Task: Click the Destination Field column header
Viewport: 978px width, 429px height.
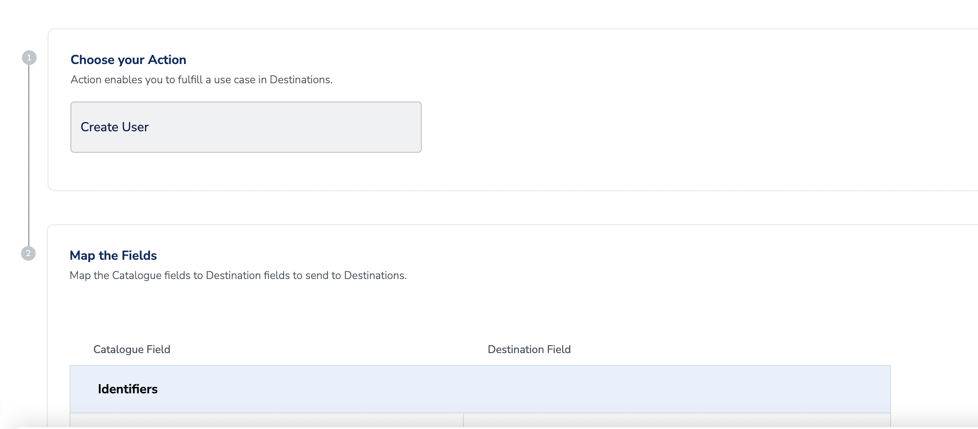Action: click(x=529, y=349)
